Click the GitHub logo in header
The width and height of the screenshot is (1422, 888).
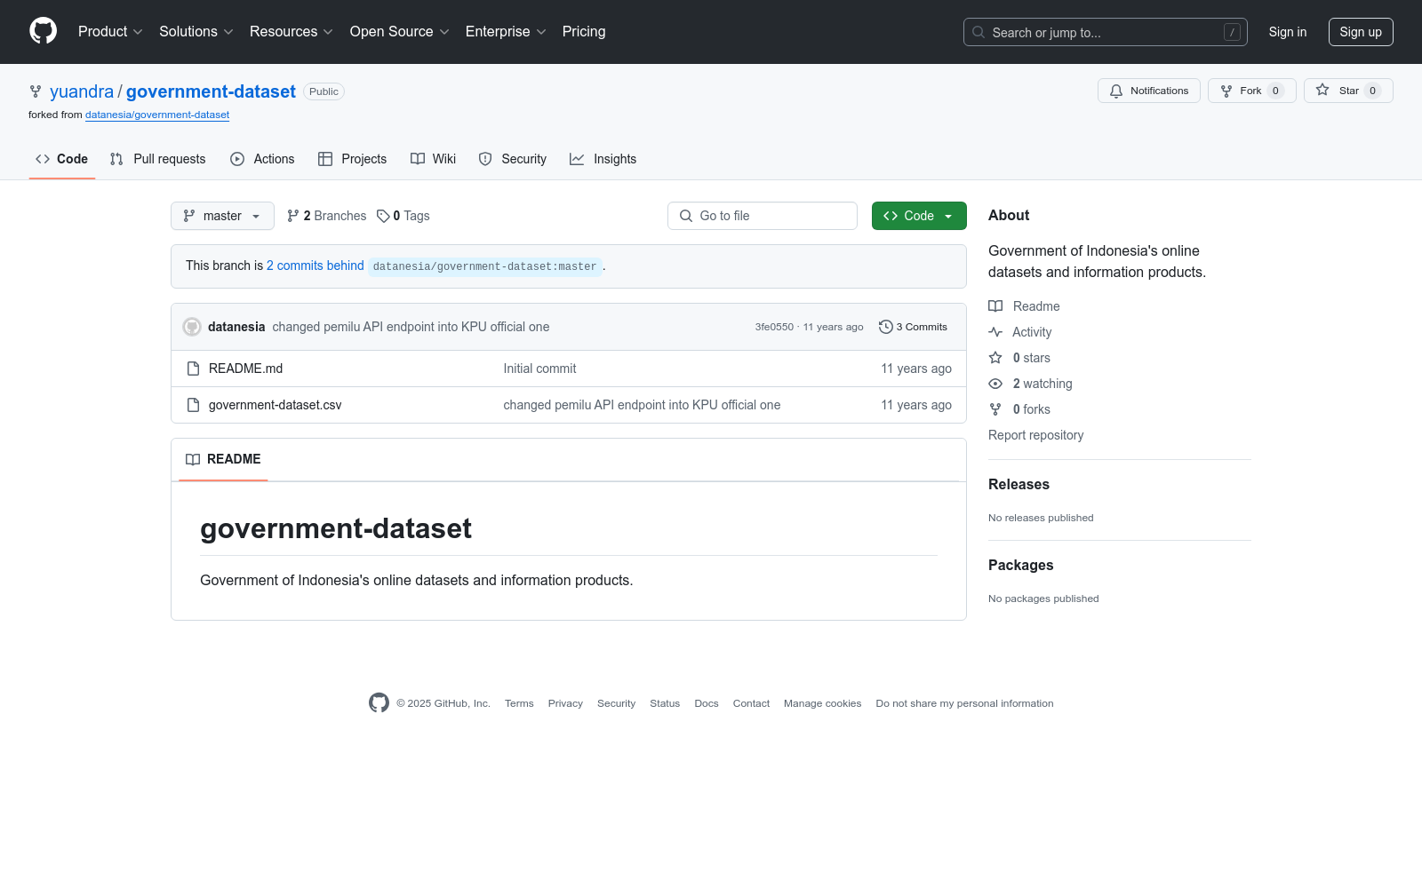43,31
